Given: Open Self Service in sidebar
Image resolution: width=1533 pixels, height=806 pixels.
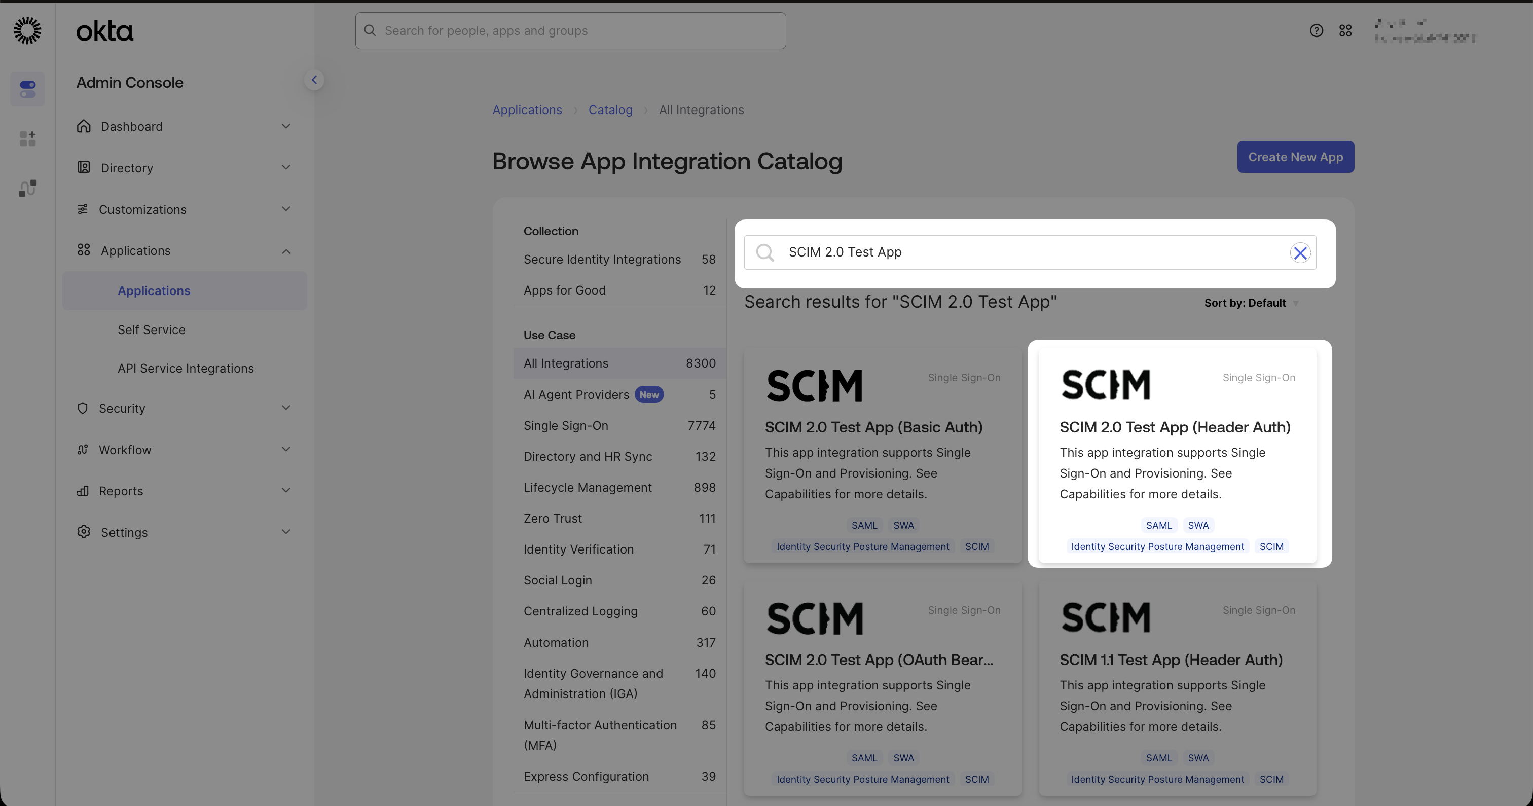Looking at the screenshot, I should click(x=151, y=330).
